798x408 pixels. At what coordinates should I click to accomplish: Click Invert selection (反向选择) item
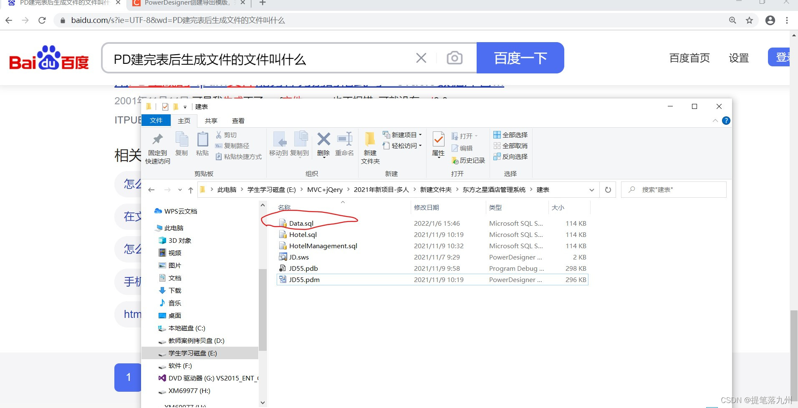tap(510, 156)
